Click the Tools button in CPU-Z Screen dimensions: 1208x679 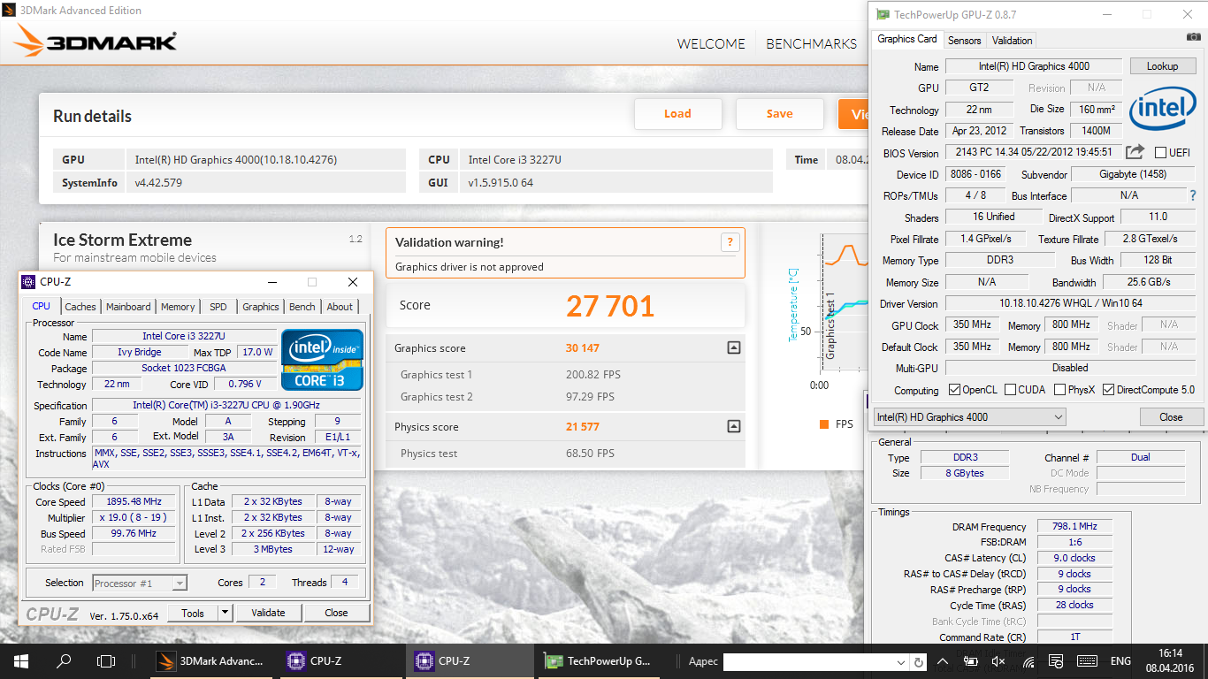tap(193, 612)
